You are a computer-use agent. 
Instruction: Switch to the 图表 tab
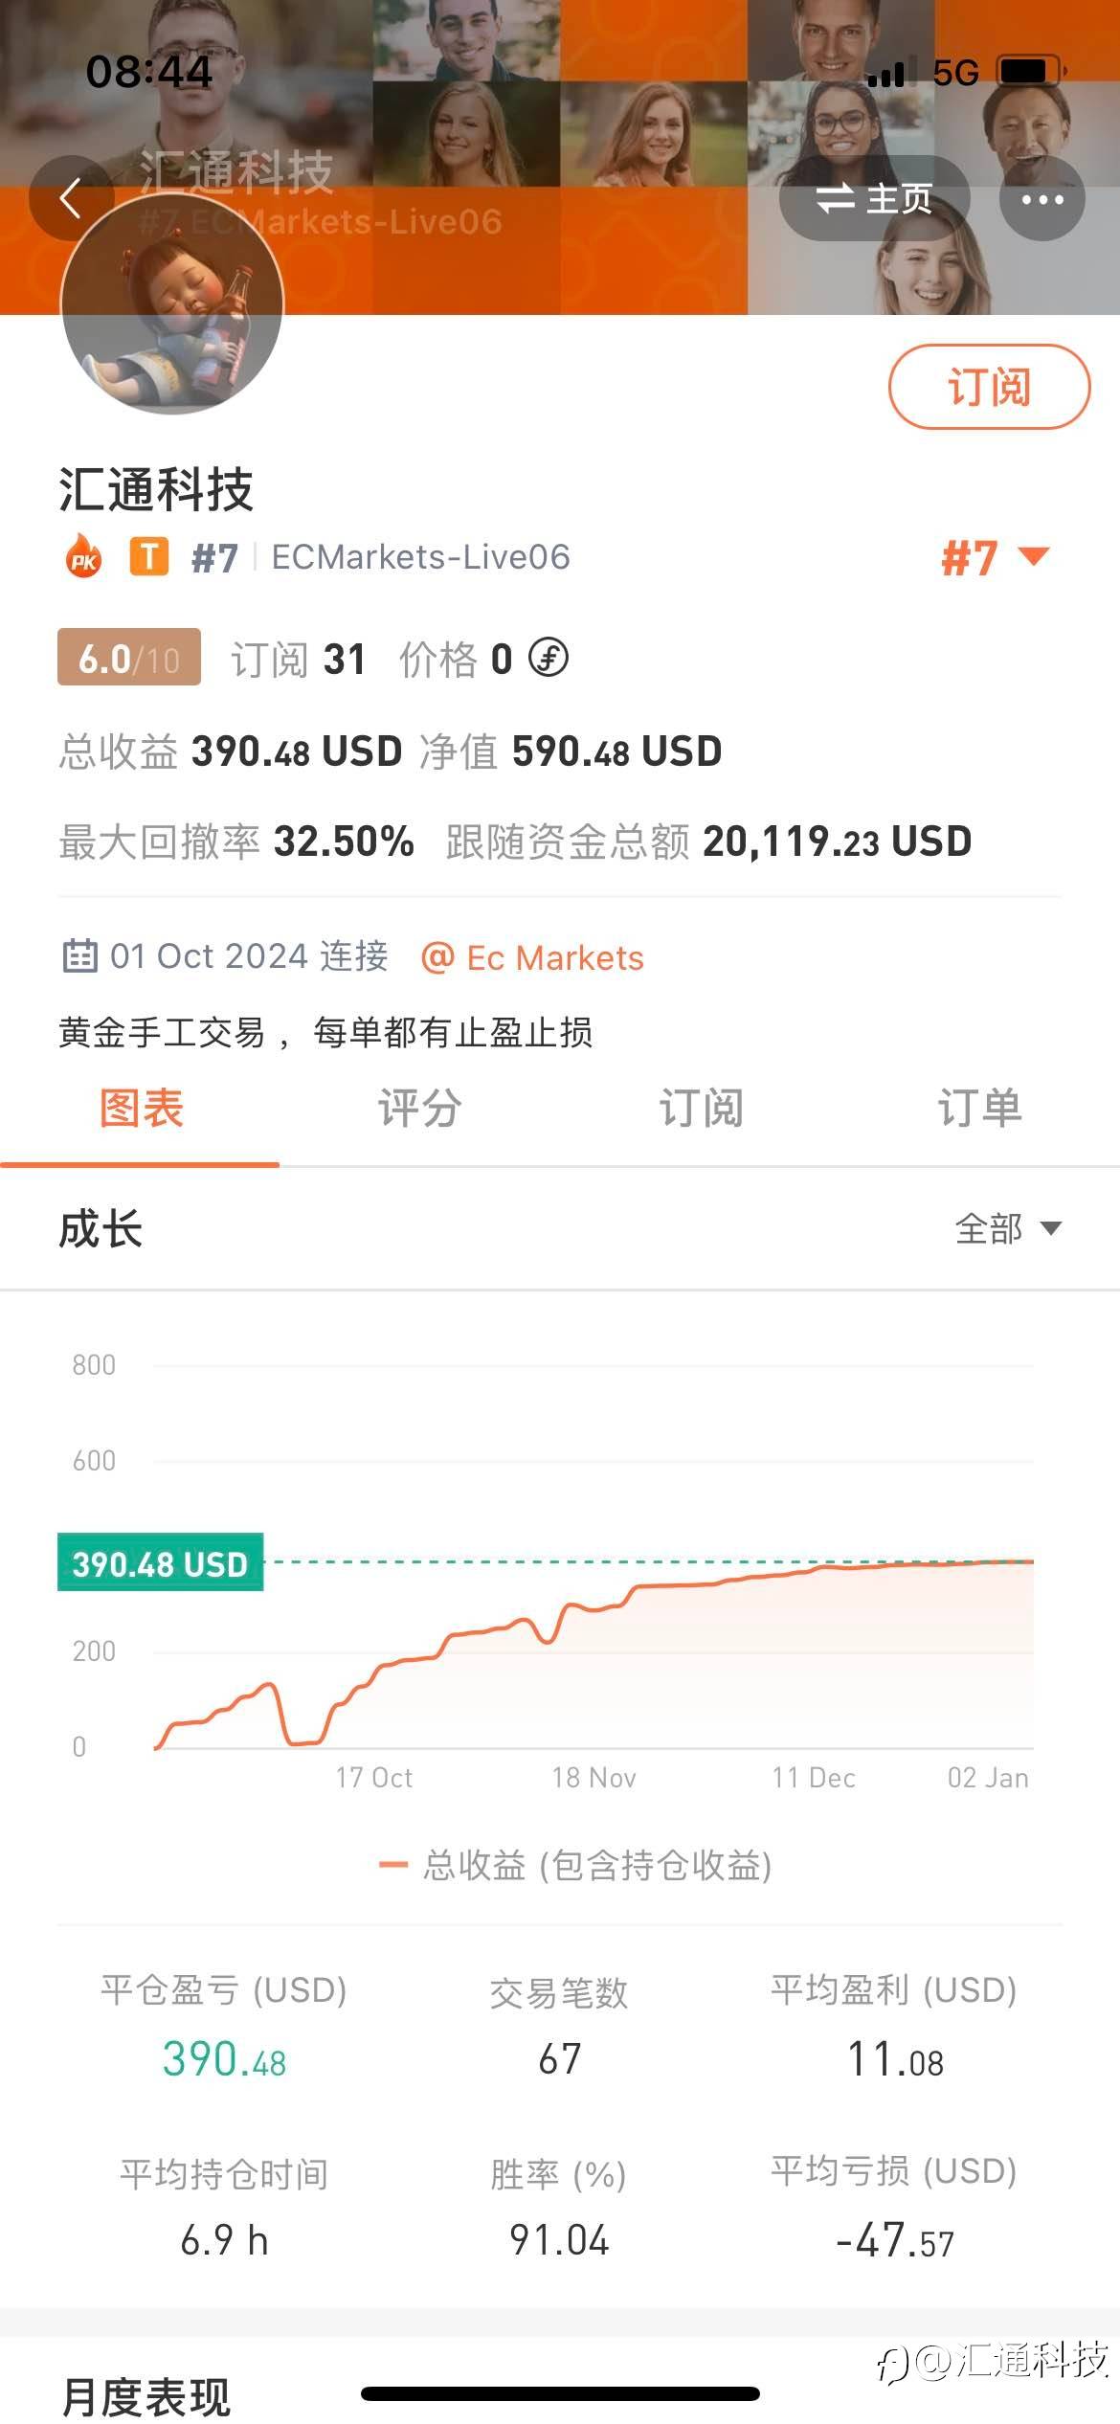(x=141, y=1109)
